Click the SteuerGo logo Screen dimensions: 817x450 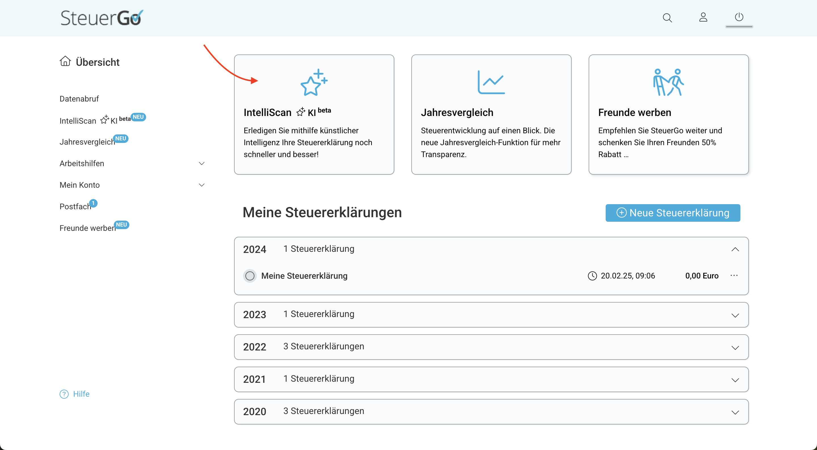click(x=101, y=18)
